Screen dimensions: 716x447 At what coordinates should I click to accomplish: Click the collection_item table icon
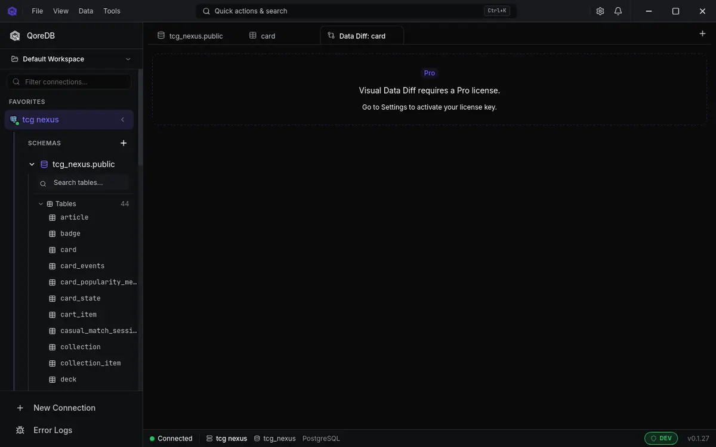point(53,363)
